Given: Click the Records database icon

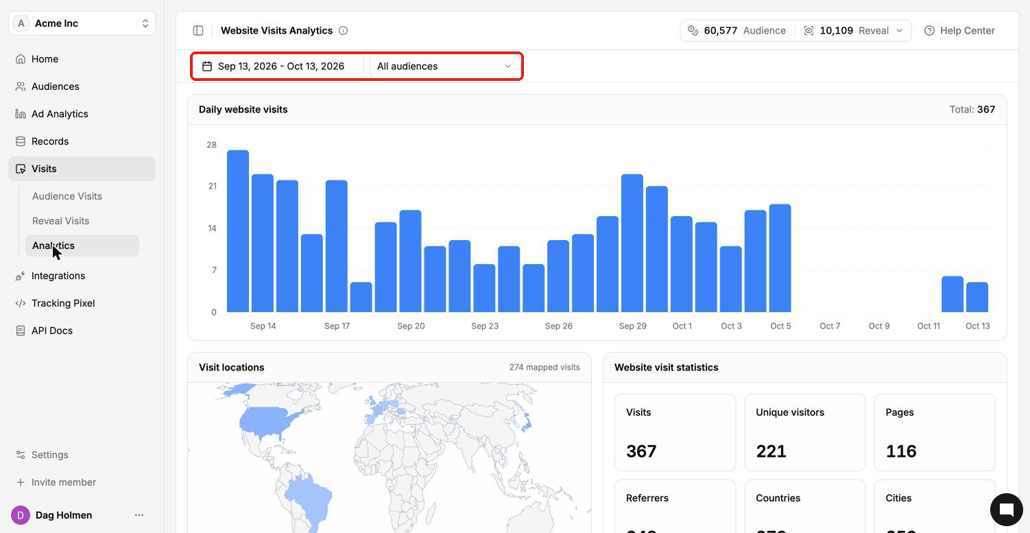Looking at the screenshot, I should [21, 141].
